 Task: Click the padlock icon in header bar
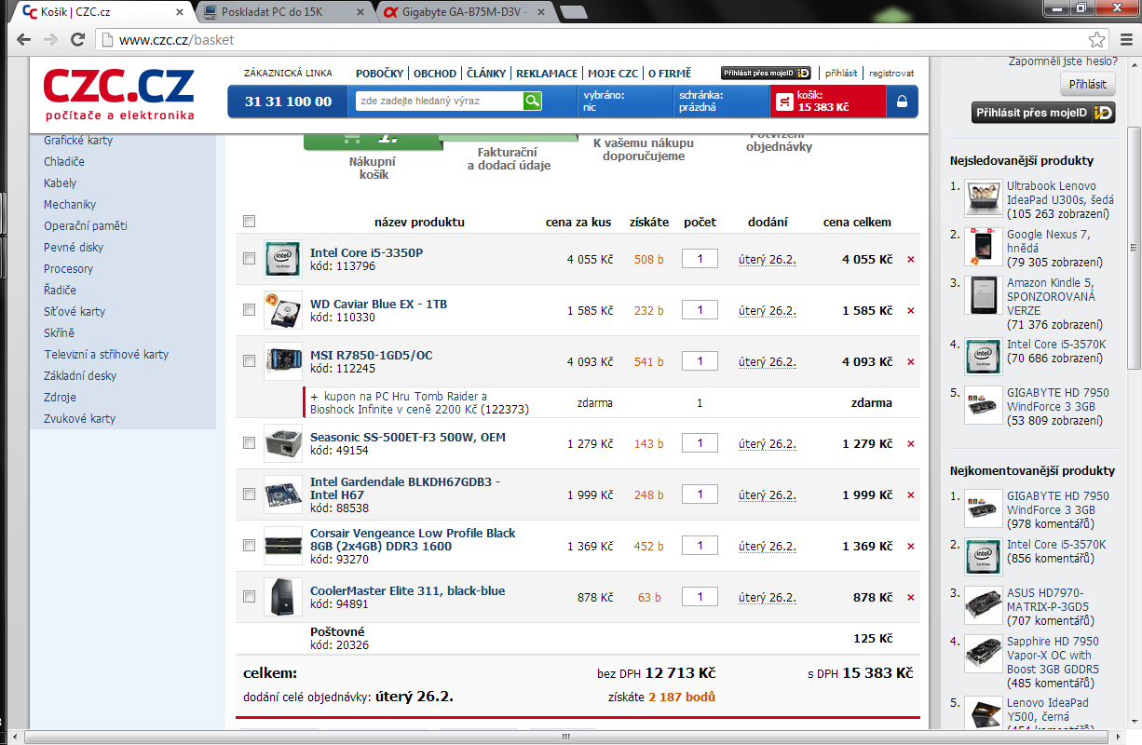coord(902,102)
